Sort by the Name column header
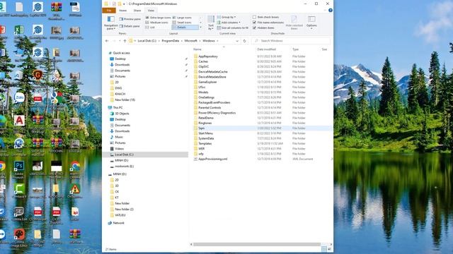This screenshot has height=254, width=453. (x=197, y=49)
